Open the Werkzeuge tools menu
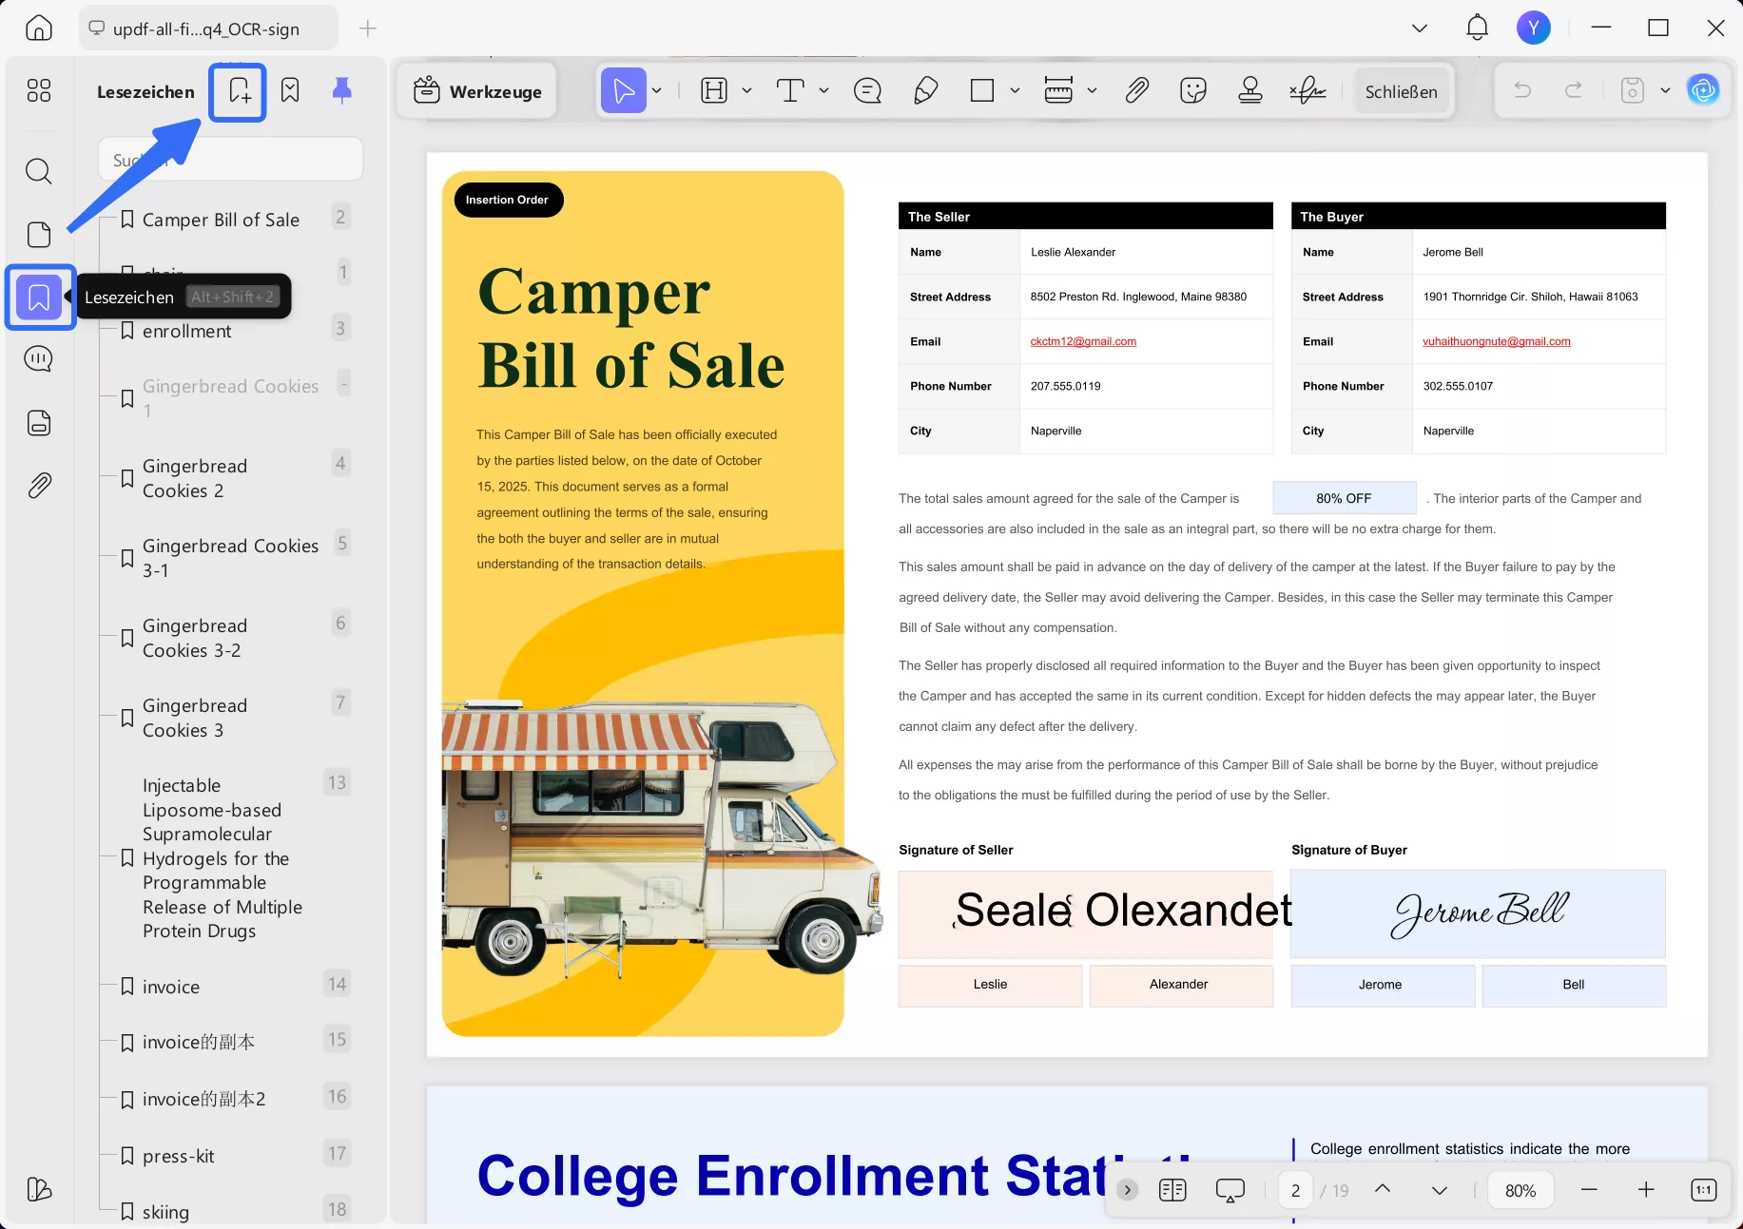This screenshot has width=1743, height=1229. [x=477, y=91]
